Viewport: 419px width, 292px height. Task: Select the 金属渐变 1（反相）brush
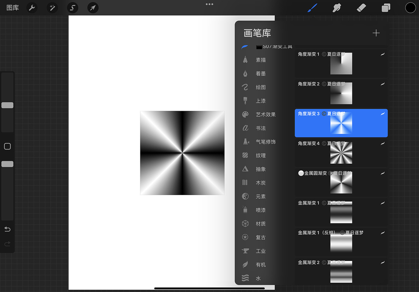click(341, 242)
